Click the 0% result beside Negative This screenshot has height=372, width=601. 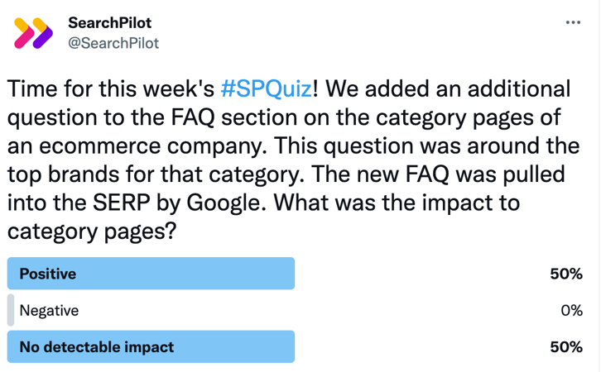(x=571, y=311)
